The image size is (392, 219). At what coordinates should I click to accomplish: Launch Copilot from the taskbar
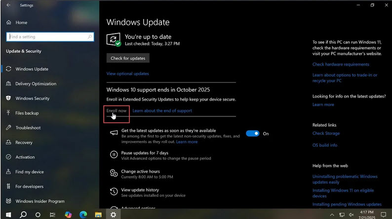coord(68,215)
